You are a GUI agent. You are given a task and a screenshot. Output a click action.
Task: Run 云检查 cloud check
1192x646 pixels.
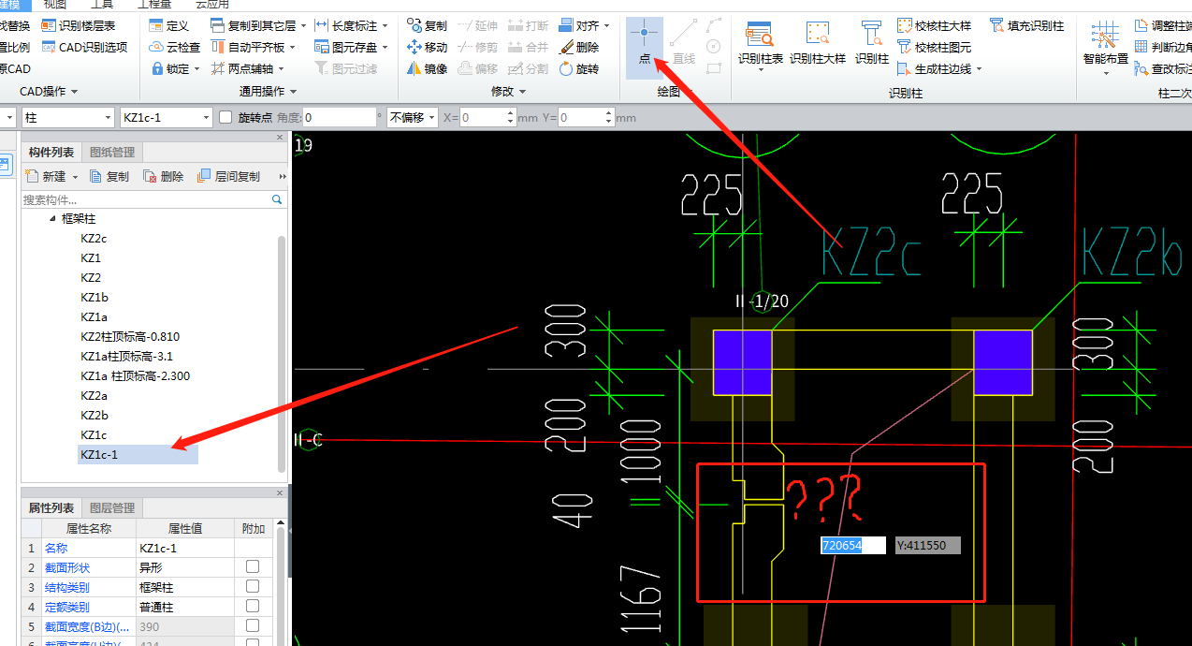(x=175, y=47)
